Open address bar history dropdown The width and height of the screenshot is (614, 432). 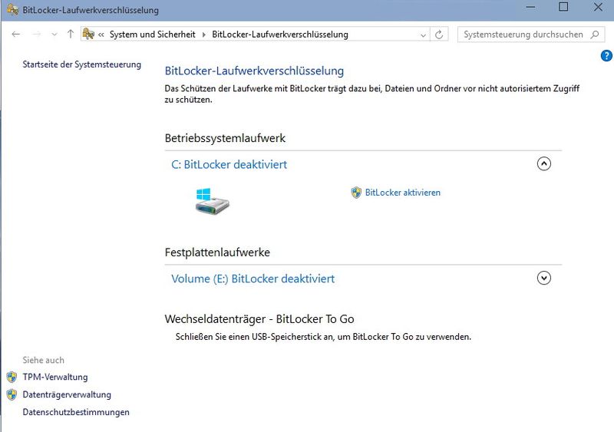pos(423,35)
